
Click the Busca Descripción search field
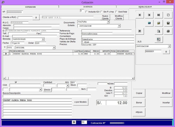47,96
